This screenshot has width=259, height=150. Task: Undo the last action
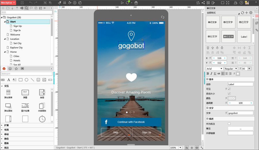pyautogui.click(x=31, y=3)
